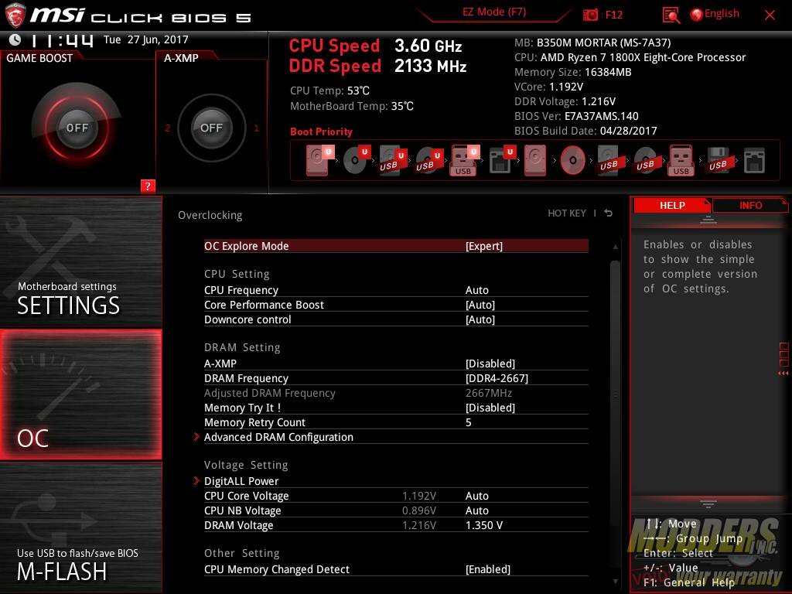Click the red side arrows on right edge
This screenshot has height=594, width=792.
tap(783, 373)
